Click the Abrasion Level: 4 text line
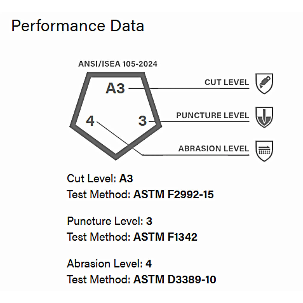 coord(109,263)
